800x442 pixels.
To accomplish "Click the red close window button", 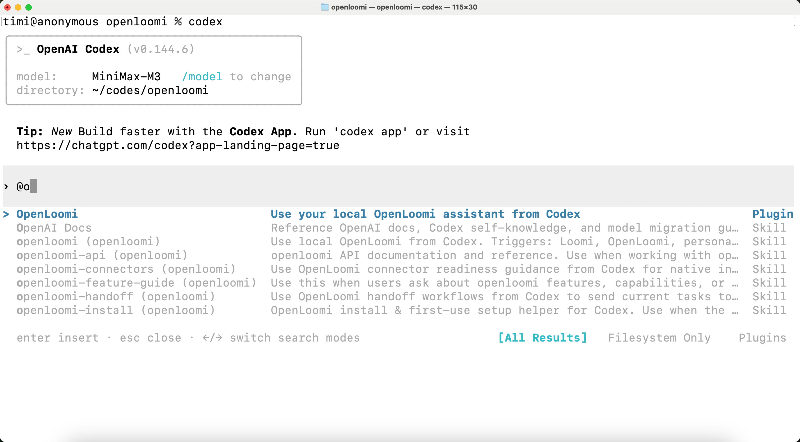I will (x=7, y=7).
